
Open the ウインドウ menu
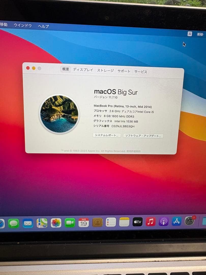[x=23, y=25]
